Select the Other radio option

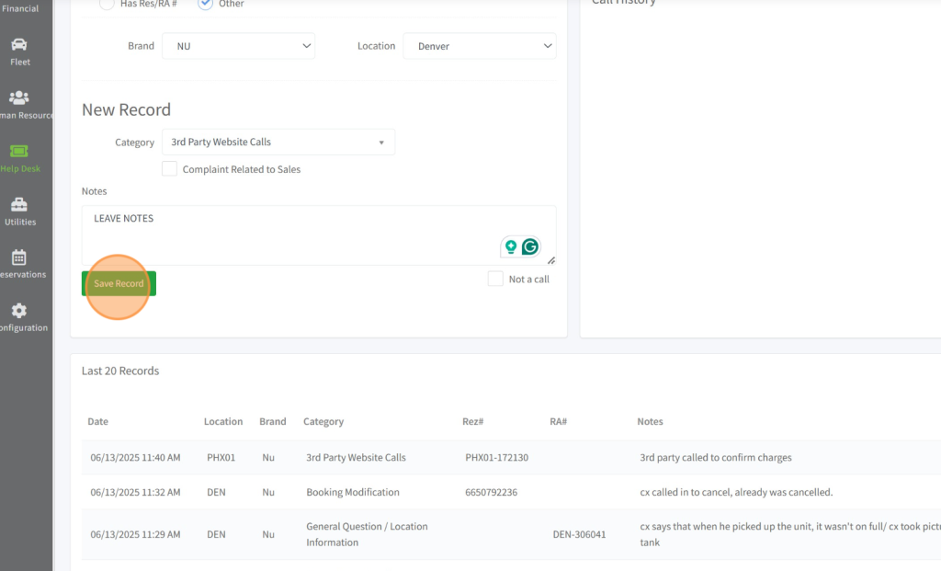click(206, 4)
